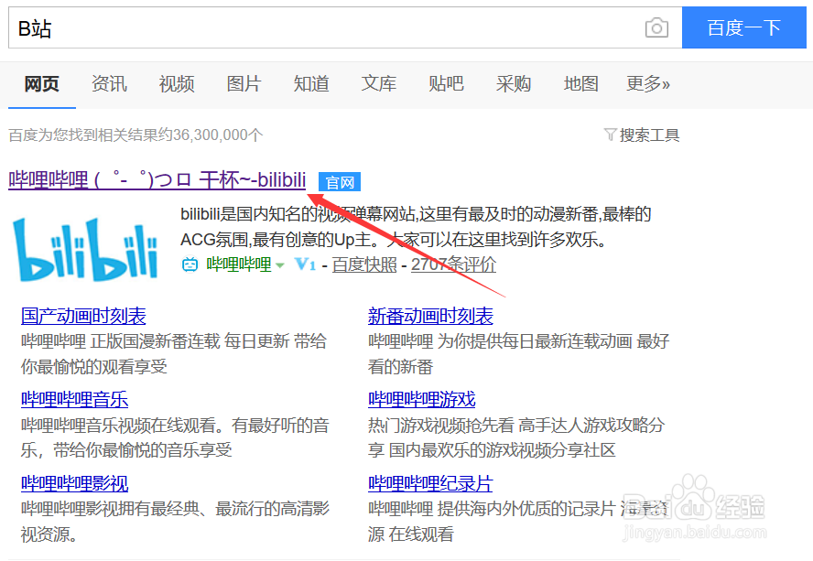Open the 哔哩哔哩纪录片 sublink
Image resolution: width=813 pixels, height=561 pixels.
click(430, 483)
